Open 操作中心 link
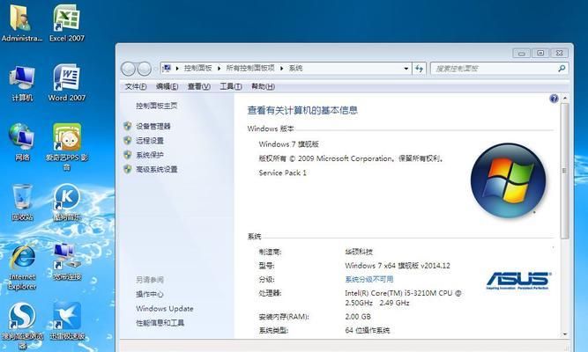The width and height of the screenshot is (588, 352). pyautogui.click(x=150, y=294)
